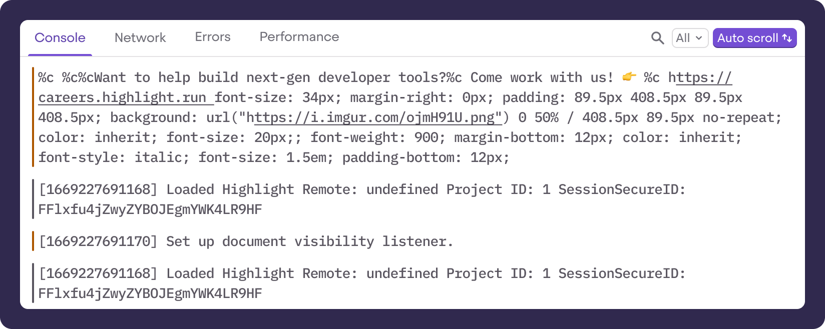
Task: Select the Performance tab
Action: [x=299, y=37]
